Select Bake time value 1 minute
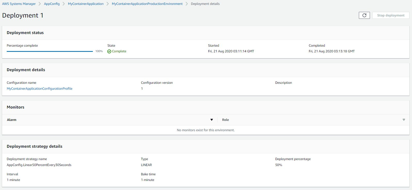 [x=148, y=180]
